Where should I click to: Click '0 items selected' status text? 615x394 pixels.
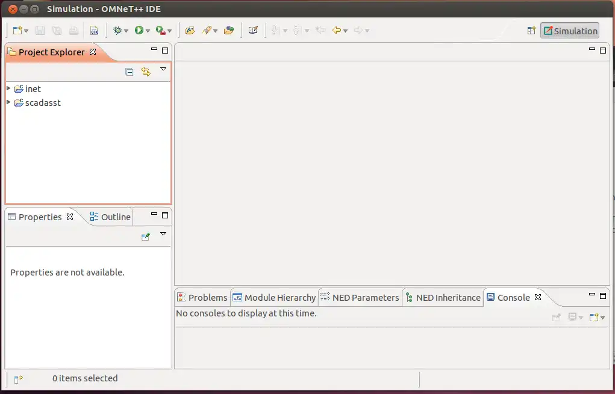(85, 378)
